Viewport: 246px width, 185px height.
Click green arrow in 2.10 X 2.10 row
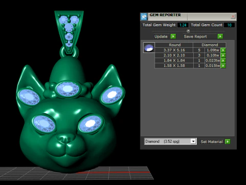click(x=223, y=55)
